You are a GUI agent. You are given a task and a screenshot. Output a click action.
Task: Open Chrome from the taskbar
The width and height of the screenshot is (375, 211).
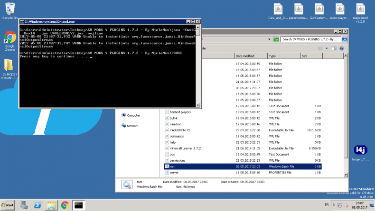65,205
